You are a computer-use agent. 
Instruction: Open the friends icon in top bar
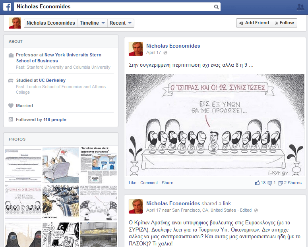click(x=300, y=7)
